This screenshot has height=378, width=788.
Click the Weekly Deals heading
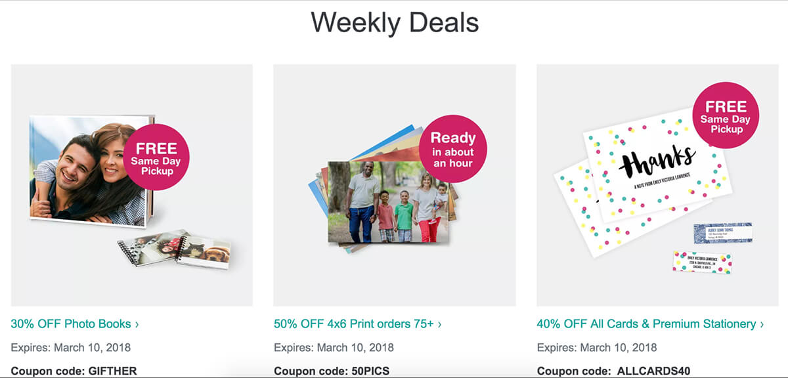(x=394, y=23)
